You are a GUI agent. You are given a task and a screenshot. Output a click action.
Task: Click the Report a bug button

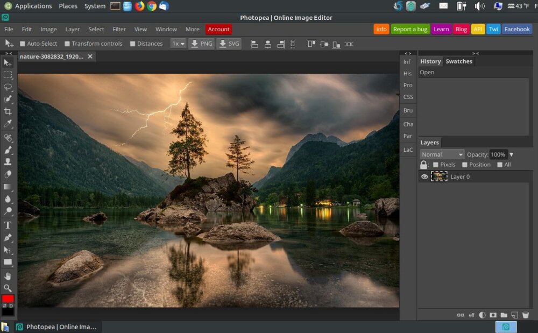click(x=410, y=30)
